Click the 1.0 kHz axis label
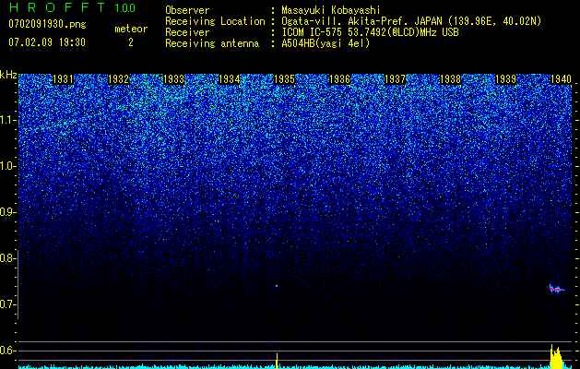The width and height of the screenshot is (580, 369). click(x=7, y=166)
